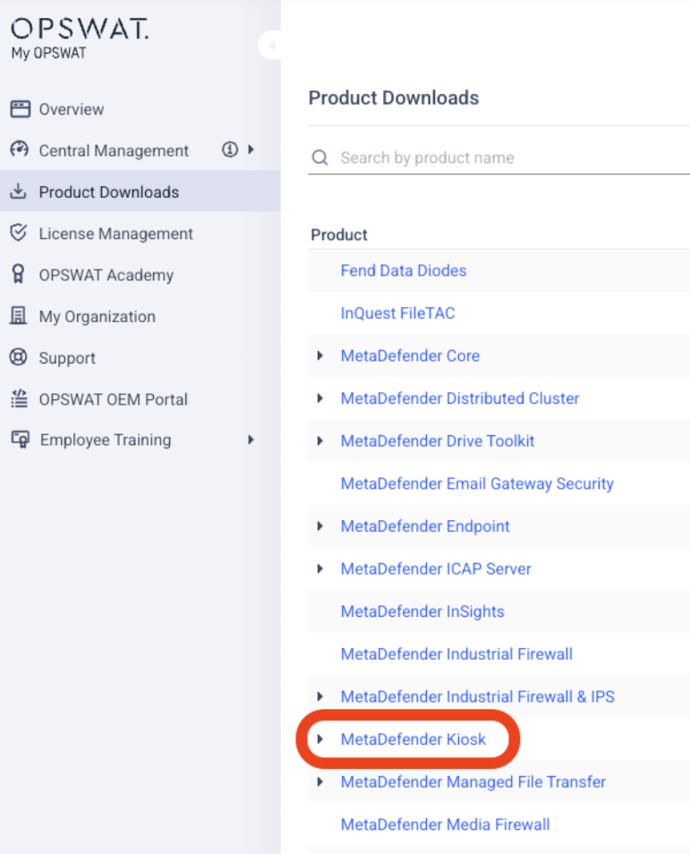This screenshot has width=690, height=854.
Task: Expand the Employee Training submenu arrow
Action: click(251, 440)
